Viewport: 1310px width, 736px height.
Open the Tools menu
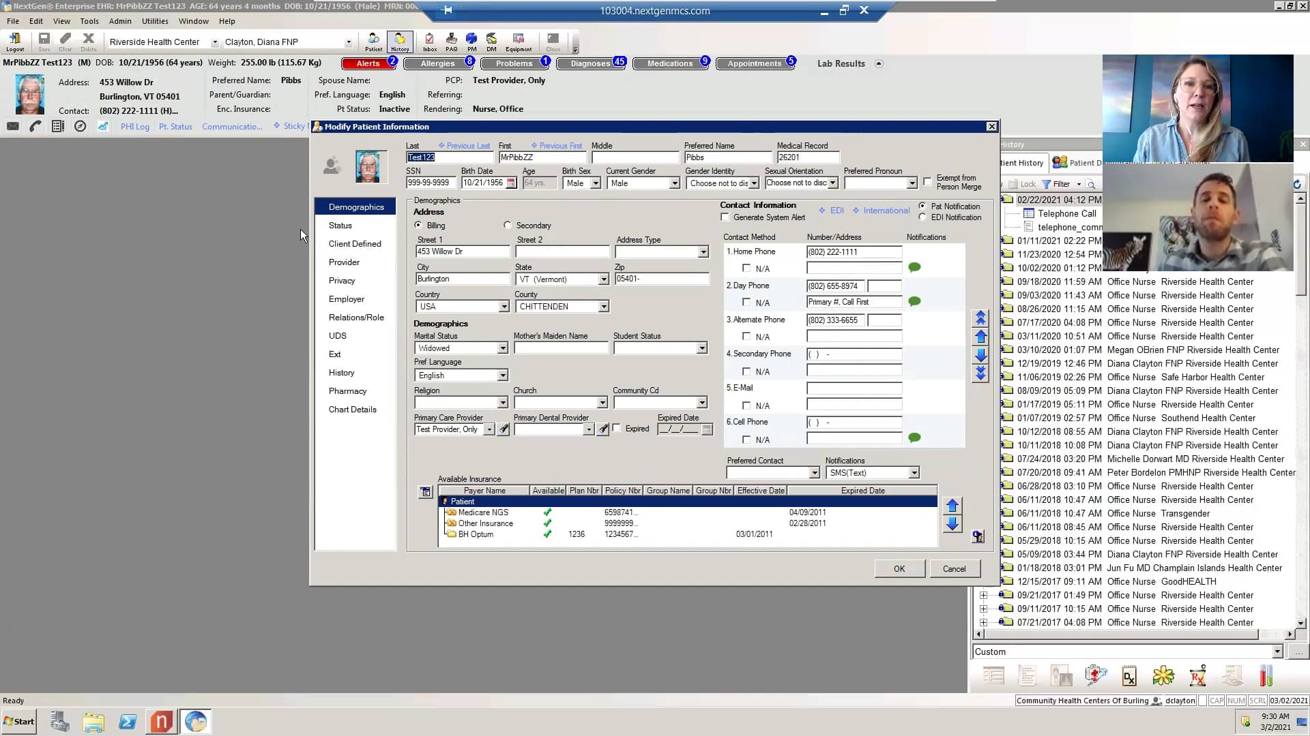(x=89, y=21)
